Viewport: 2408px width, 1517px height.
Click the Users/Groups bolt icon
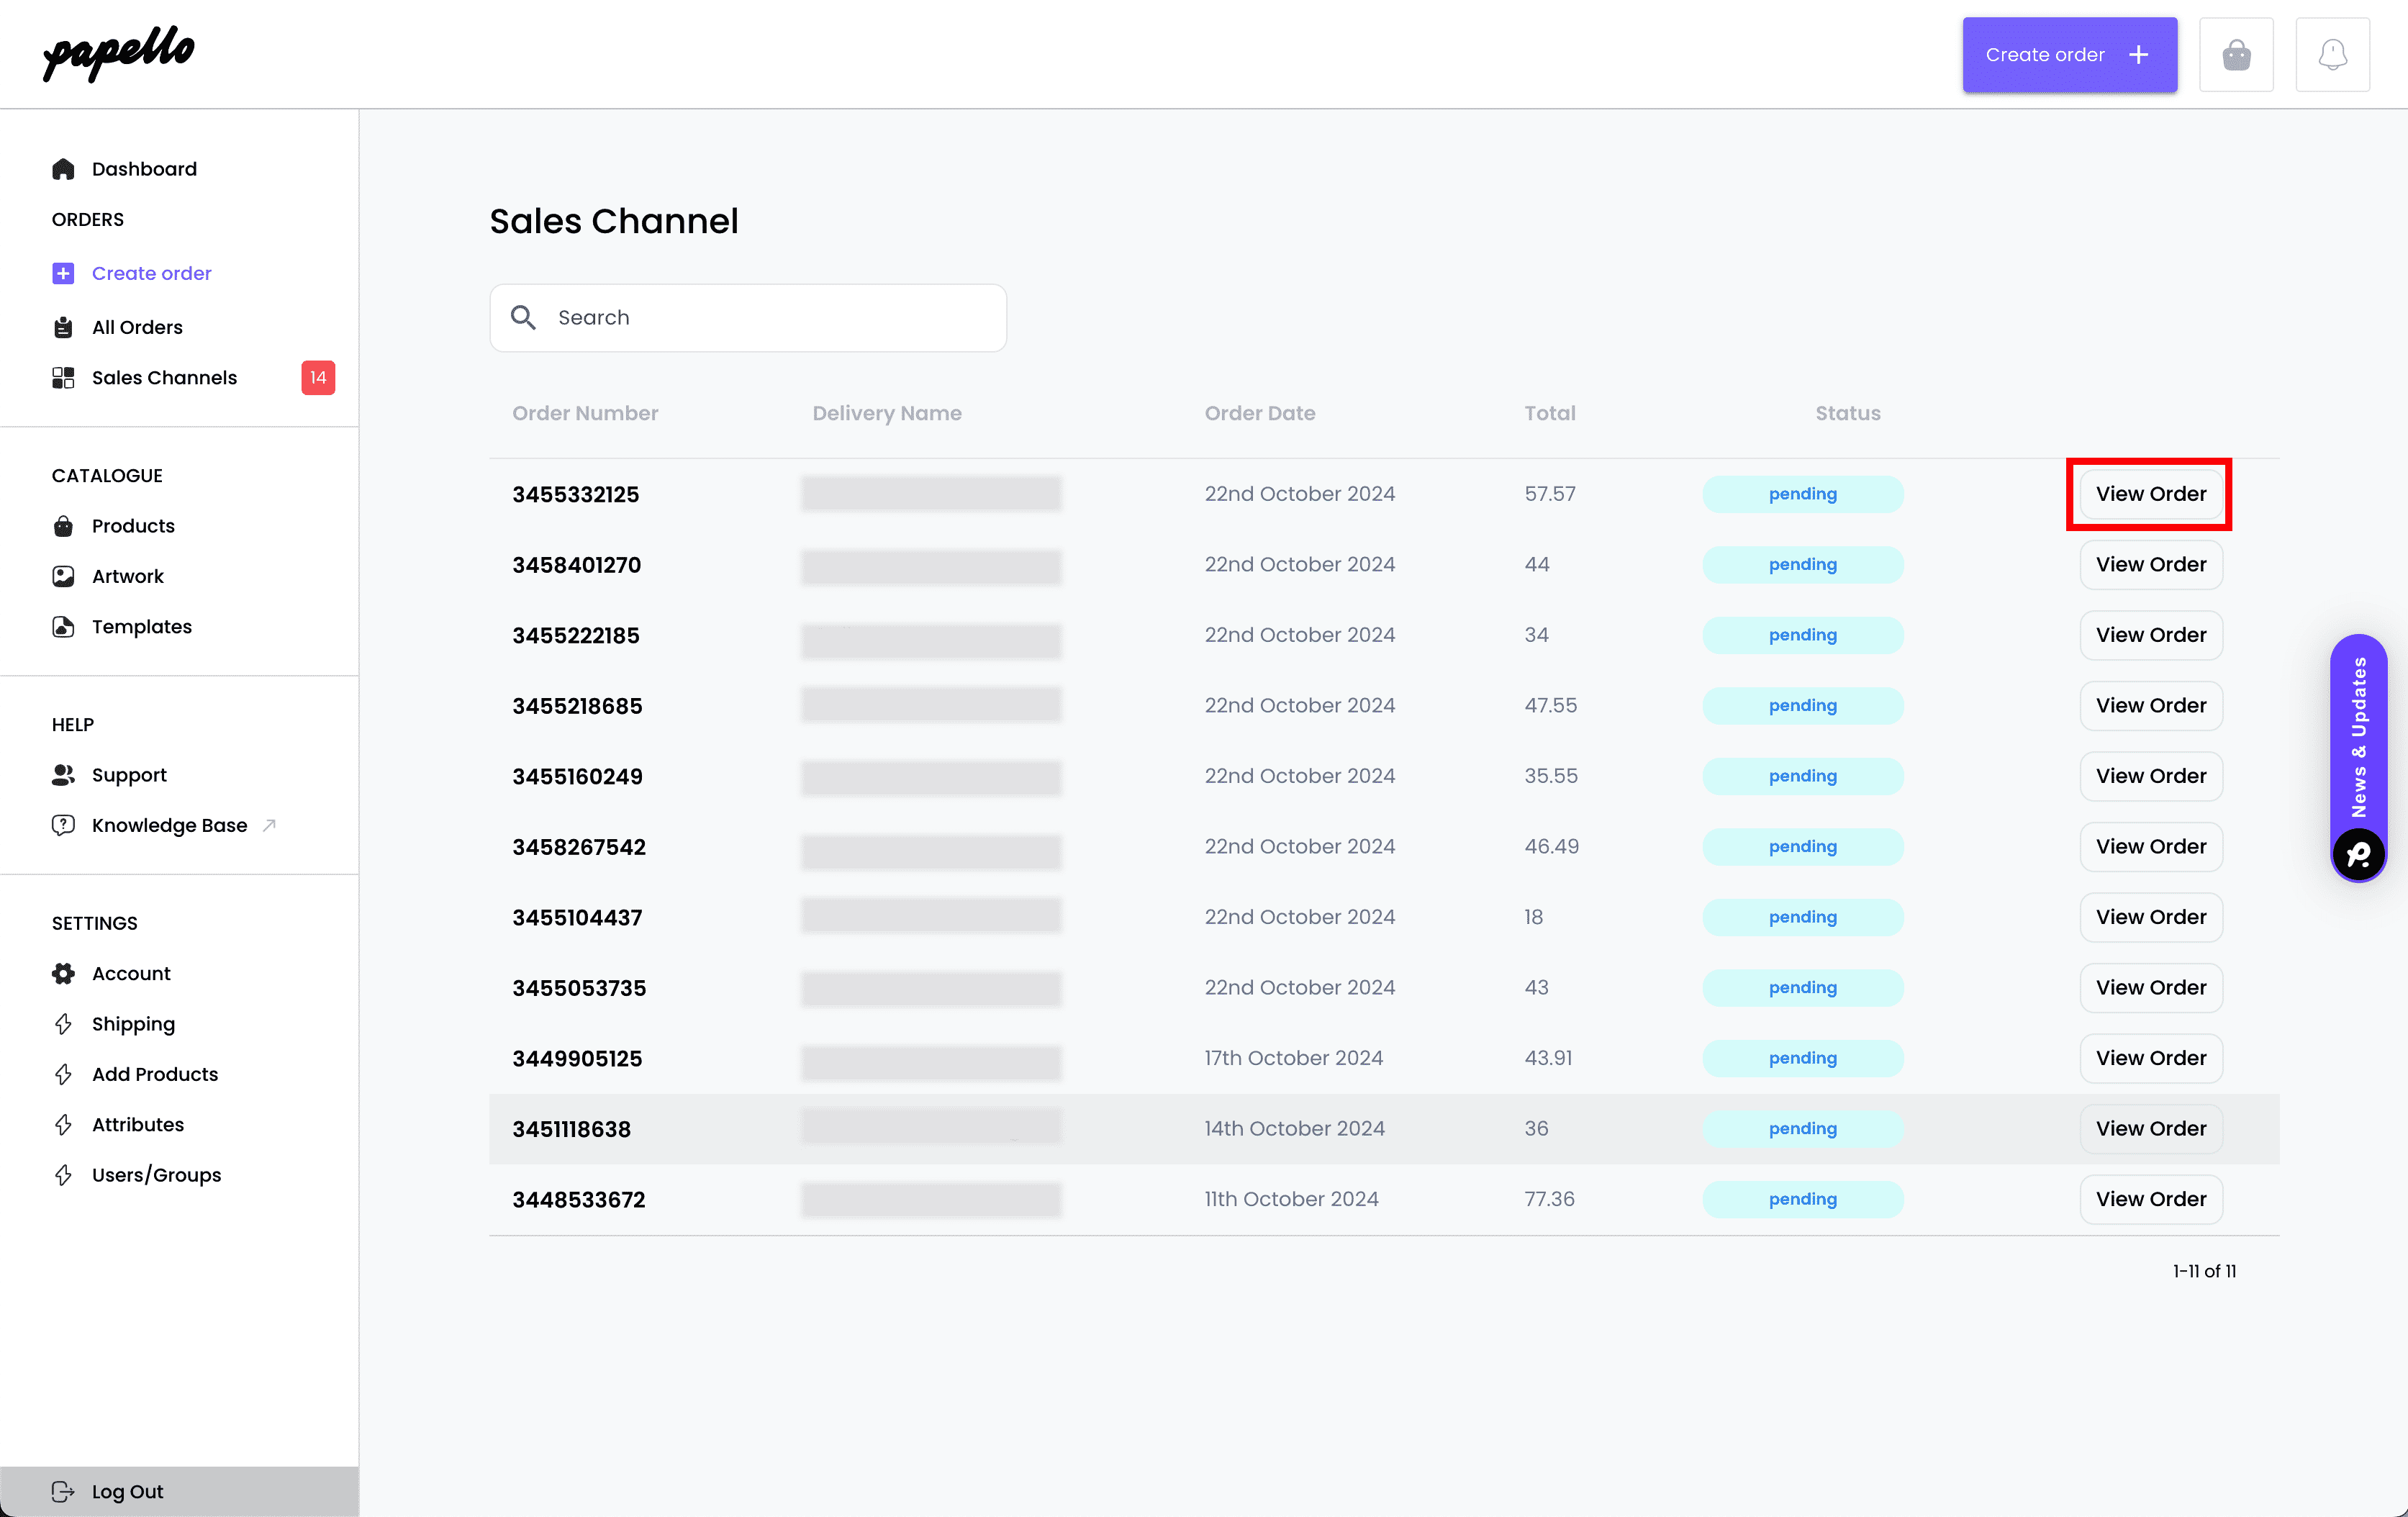coord(63,1175)
